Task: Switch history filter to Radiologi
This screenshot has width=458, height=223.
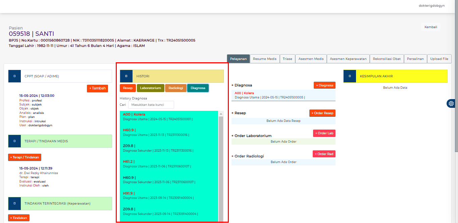Action: (176, 88)
